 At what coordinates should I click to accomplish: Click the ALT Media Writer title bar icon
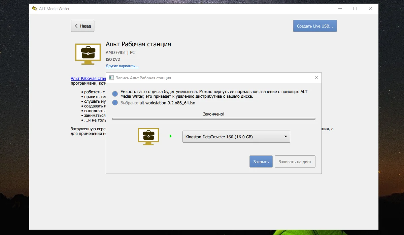pos(34,8)
